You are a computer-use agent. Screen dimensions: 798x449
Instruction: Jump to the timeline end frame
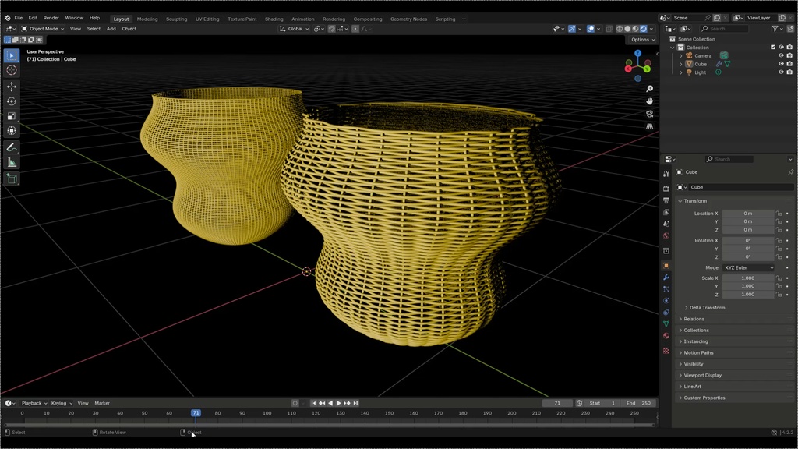point(355,403)
